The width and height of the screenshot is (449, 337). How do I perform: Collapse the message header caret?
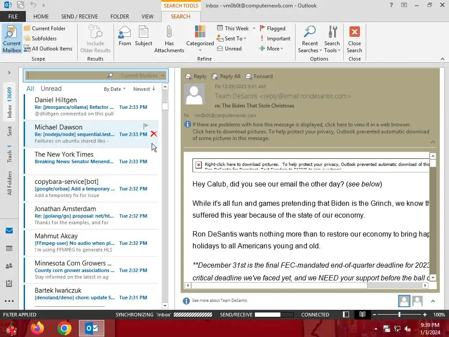click(433, 142)
